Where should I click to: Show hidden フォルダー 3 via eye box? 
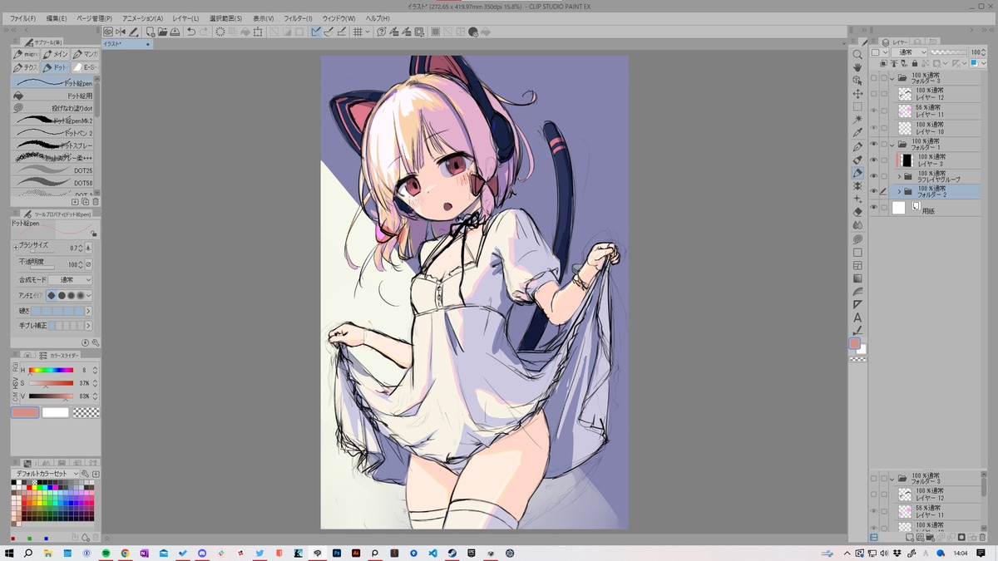click(873, 78)
